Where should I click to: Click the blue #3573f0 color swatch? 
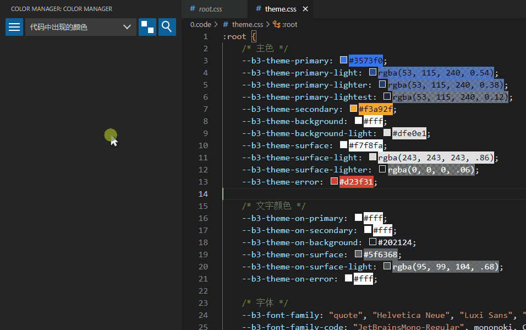pos(343,60)
